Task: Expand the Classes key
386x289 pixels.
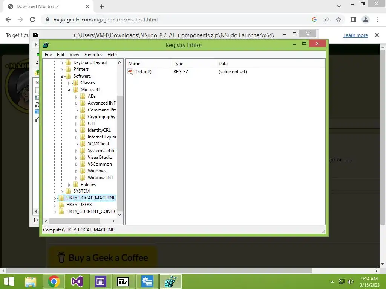Action: pyautogui.click(x=69, y=83)
